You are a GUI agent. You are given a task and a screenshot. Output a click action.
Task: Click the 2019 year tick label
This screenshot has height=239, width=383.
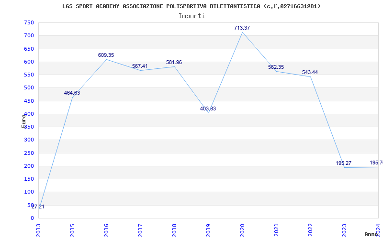(x=208, y=230)
